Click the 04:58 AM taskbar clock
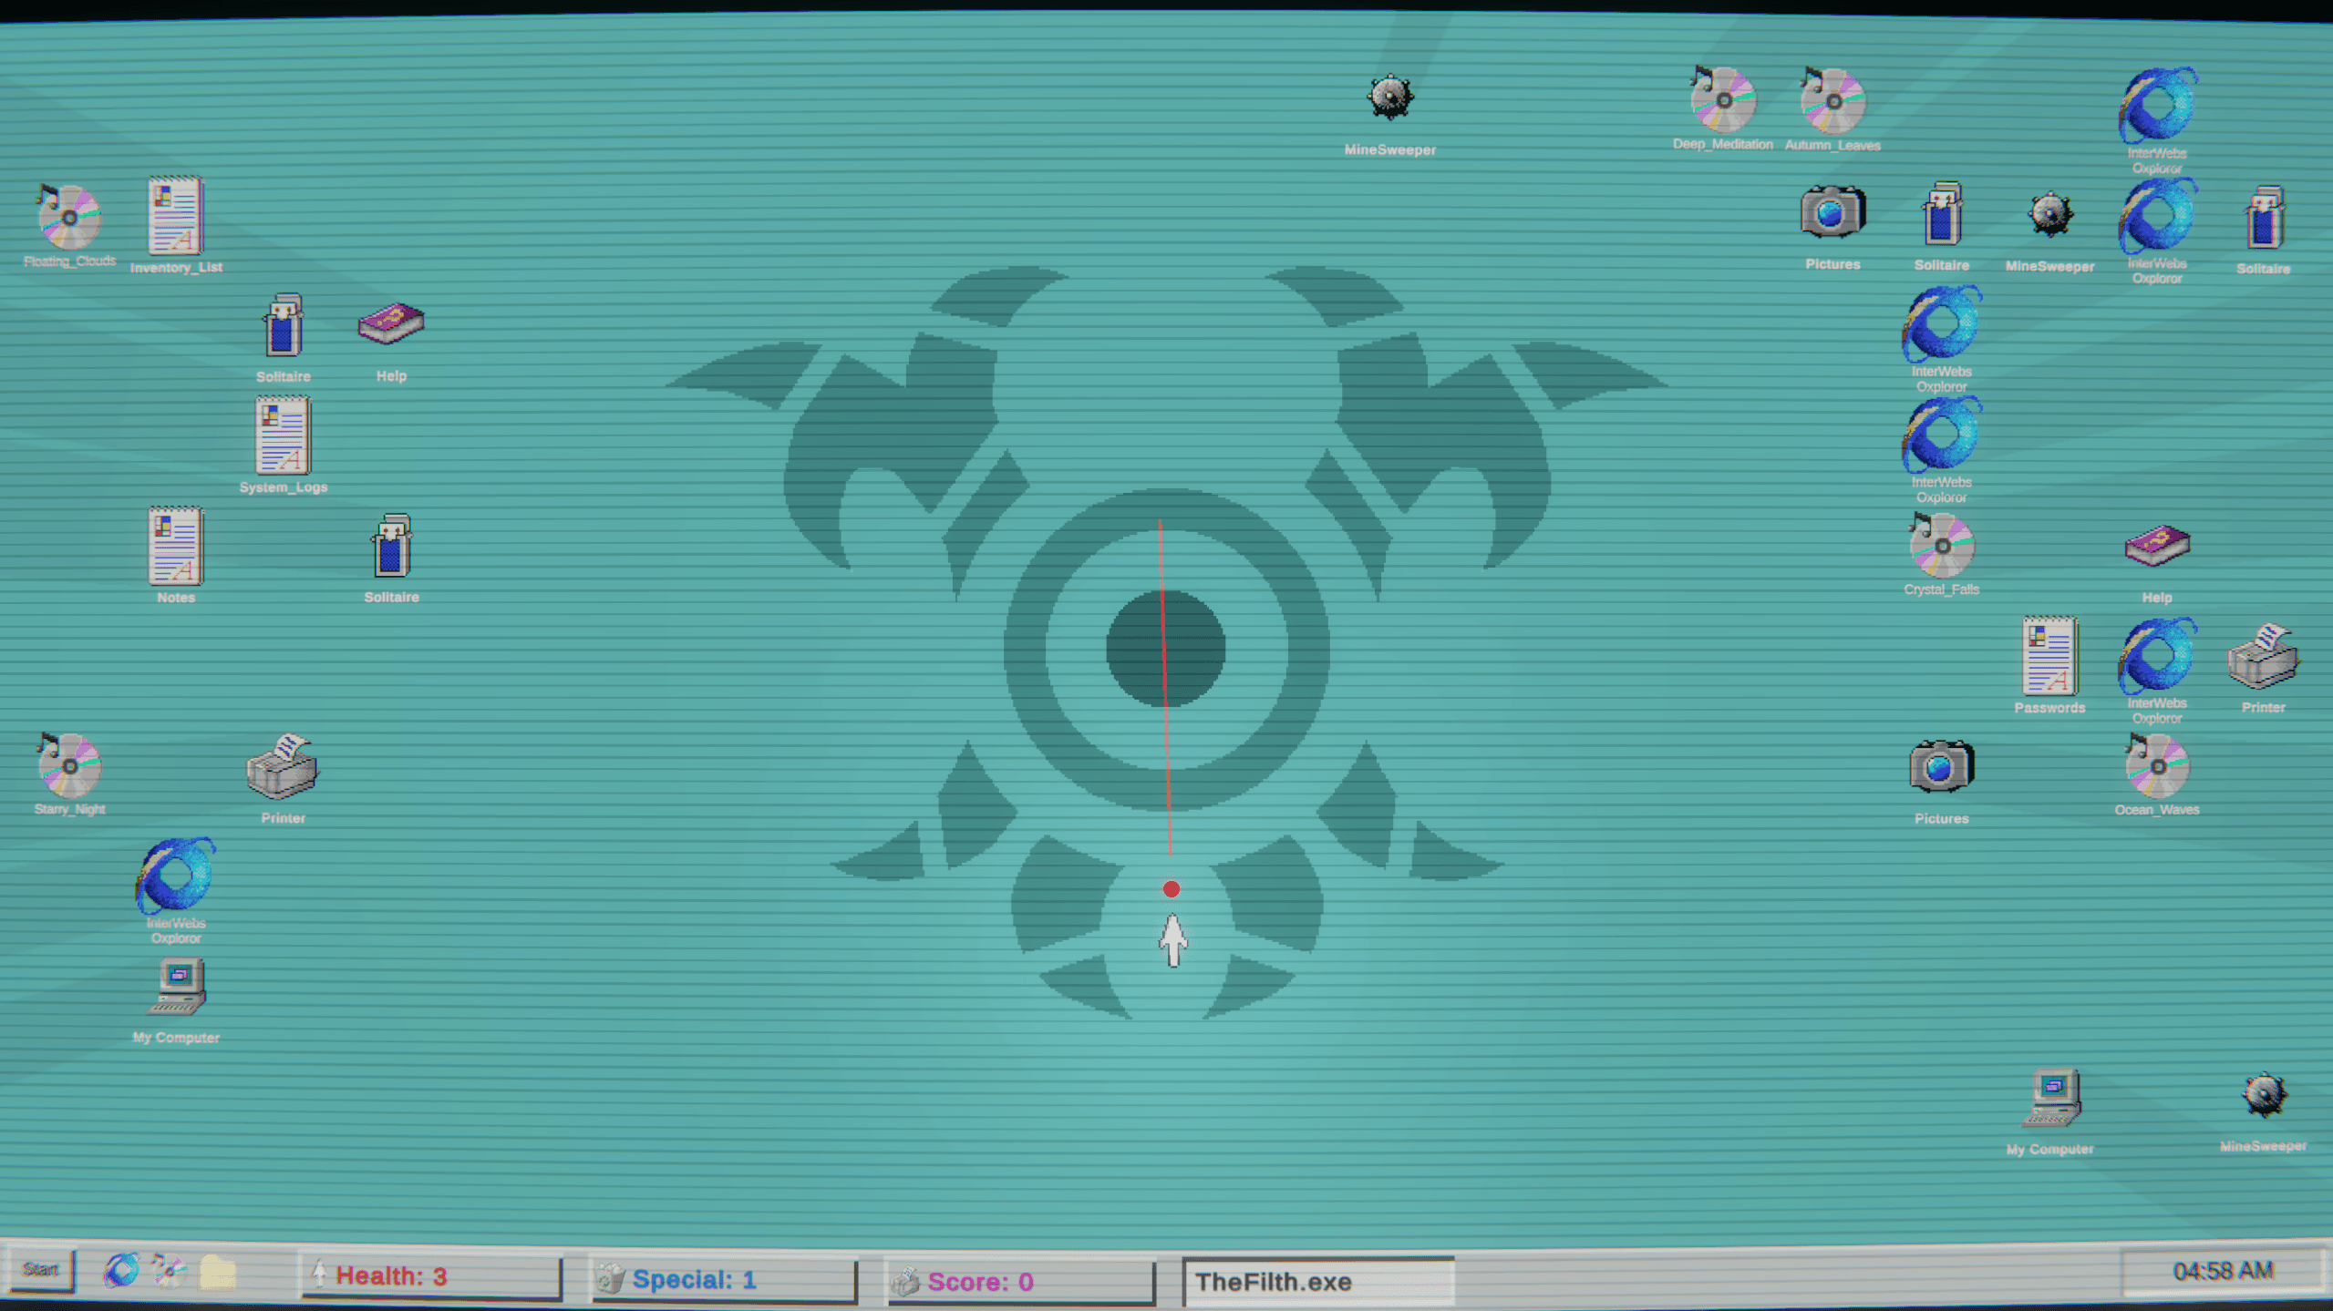Image resolution: width=2333 pixels, height=1311 pixels. (x=2223, y=1270)
